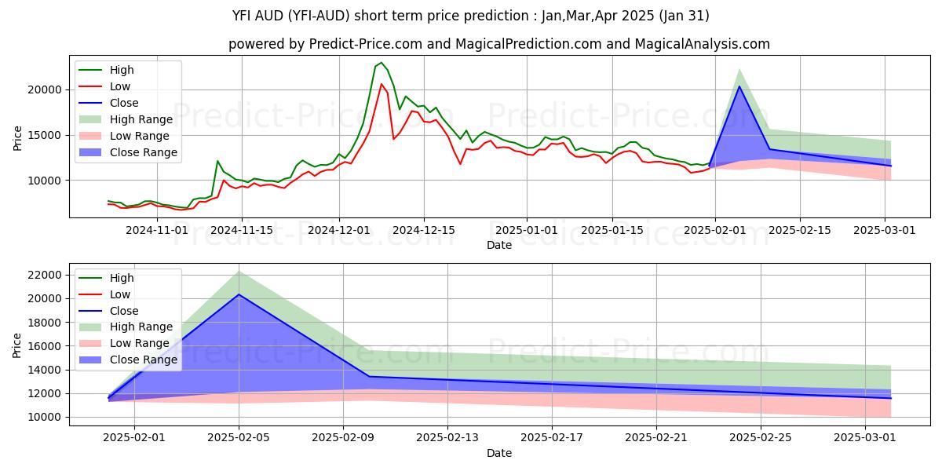
Task: Click the blue Close line swatch in bottom legend
Action: tap(92, 310)
